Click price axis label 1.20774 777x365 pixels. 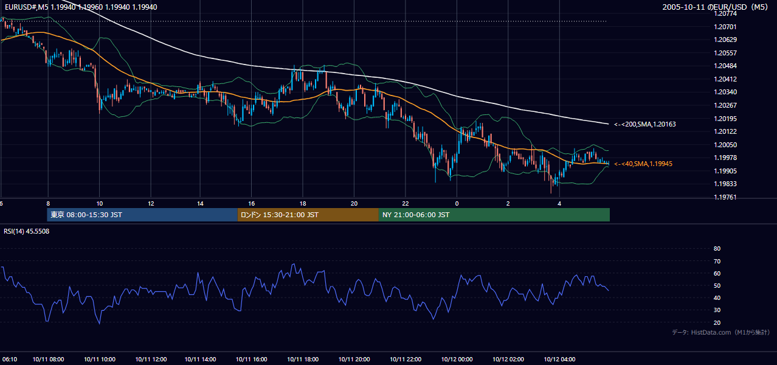[725, 13]
